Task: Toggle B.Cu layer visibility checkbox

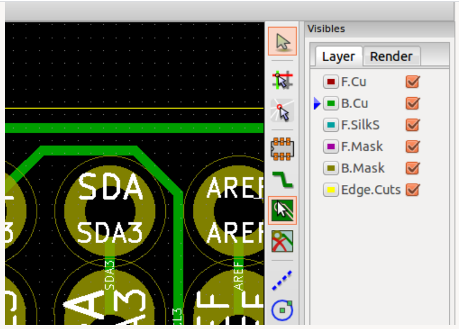Action: click(x=413, y=103)
